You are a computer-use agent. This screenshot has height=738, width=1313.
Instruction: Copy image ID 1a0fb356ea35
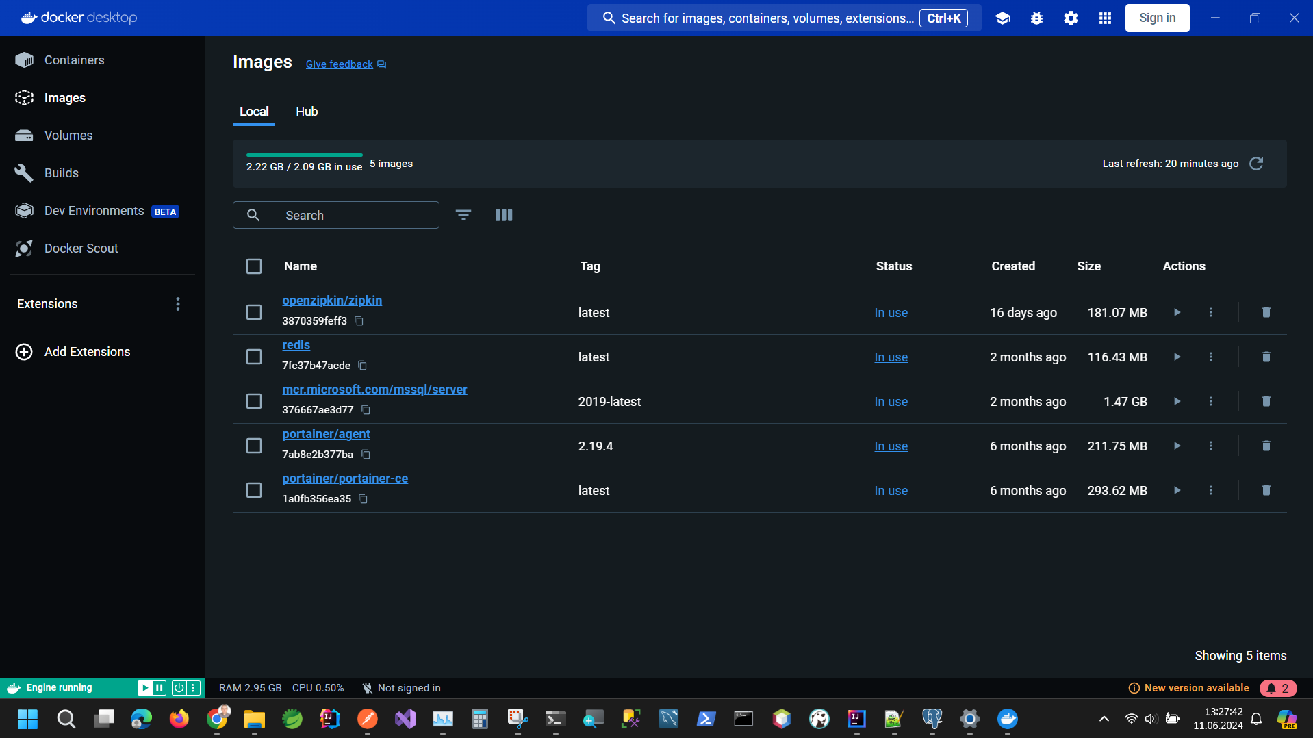pyautogui.click(x=364, y=499)
